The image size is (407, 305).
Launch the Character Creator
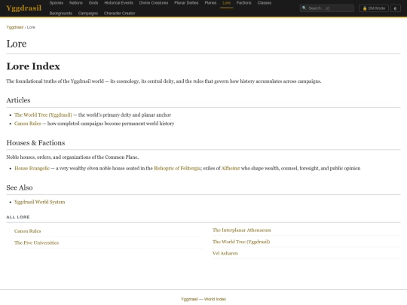(x=119, y=14)
